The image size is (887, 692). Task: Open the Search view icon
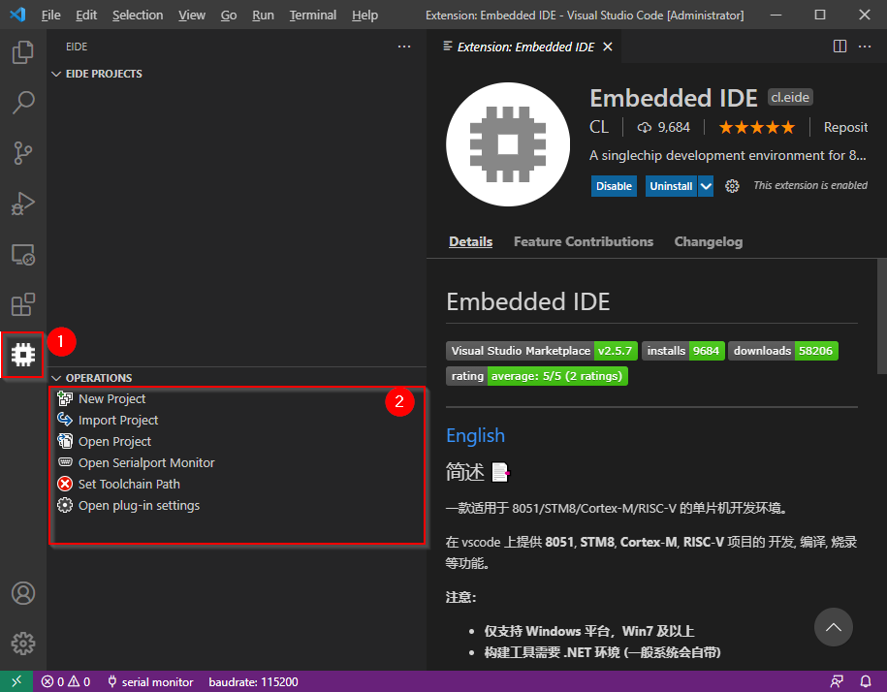click(x=22, y=103)
